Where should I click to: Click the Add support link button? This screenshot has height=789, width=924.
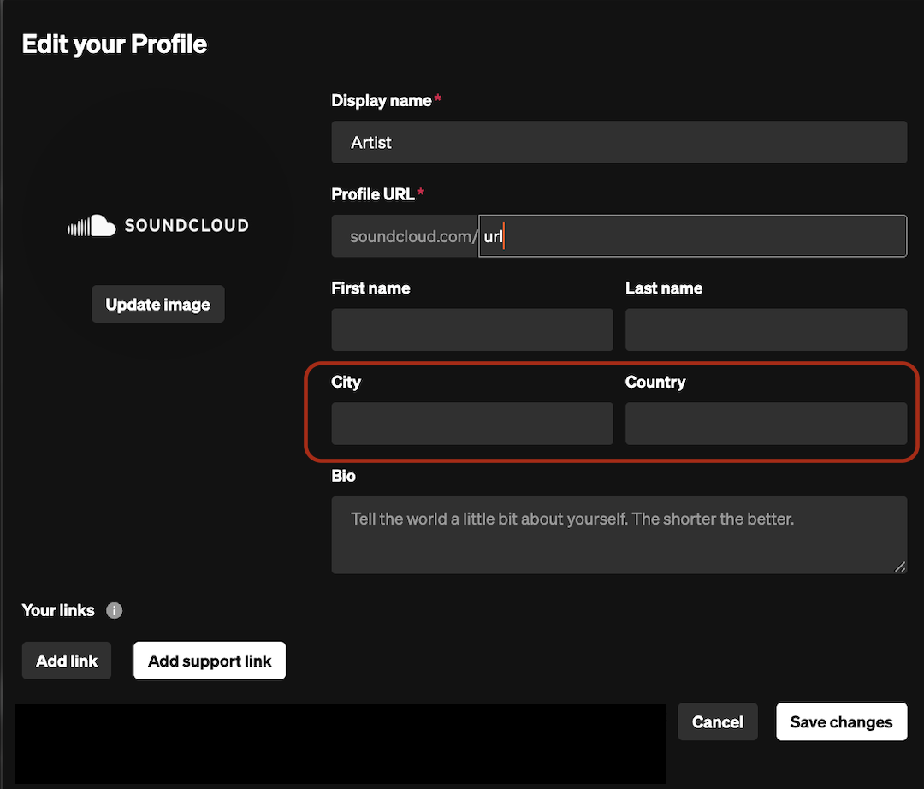pyautogui.click(x=210, y=661)
